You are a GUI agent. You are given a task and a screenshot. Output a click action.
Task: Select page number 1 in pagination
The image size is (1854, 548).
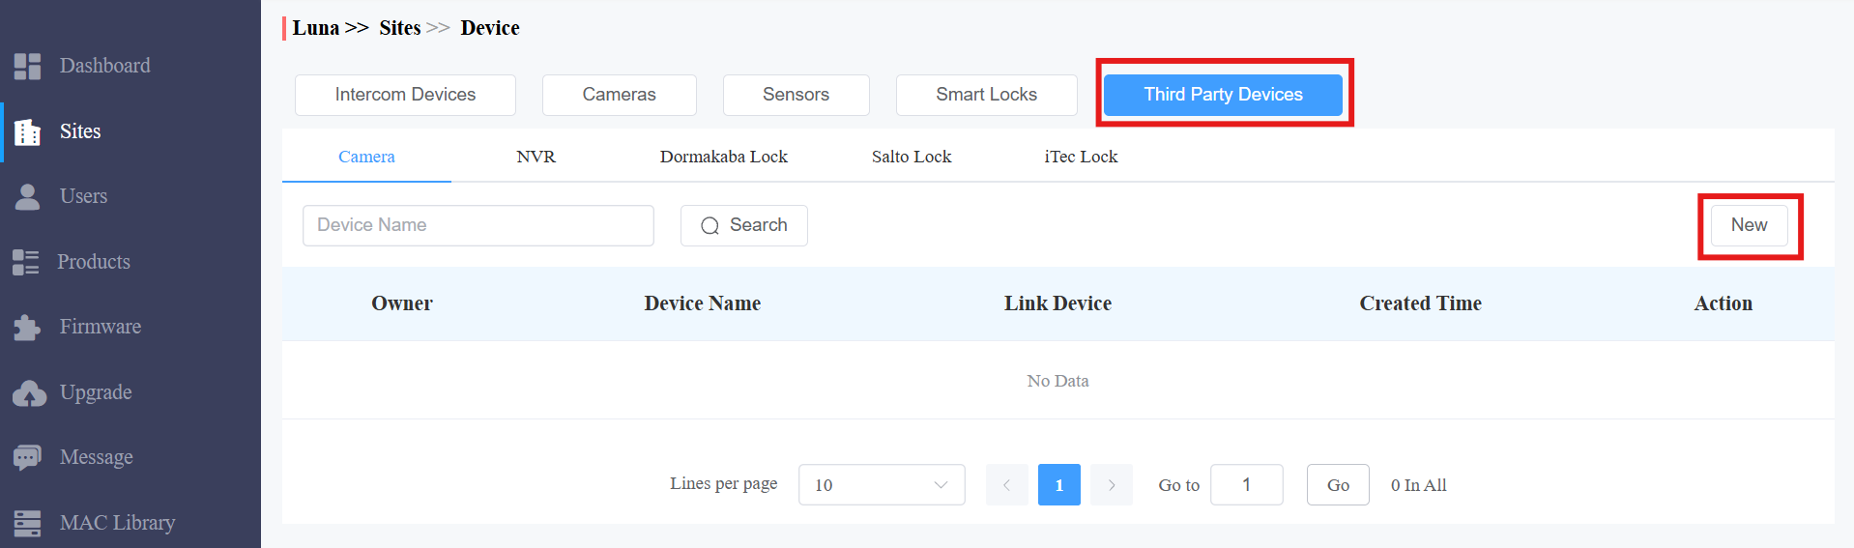click(1059, 484)
